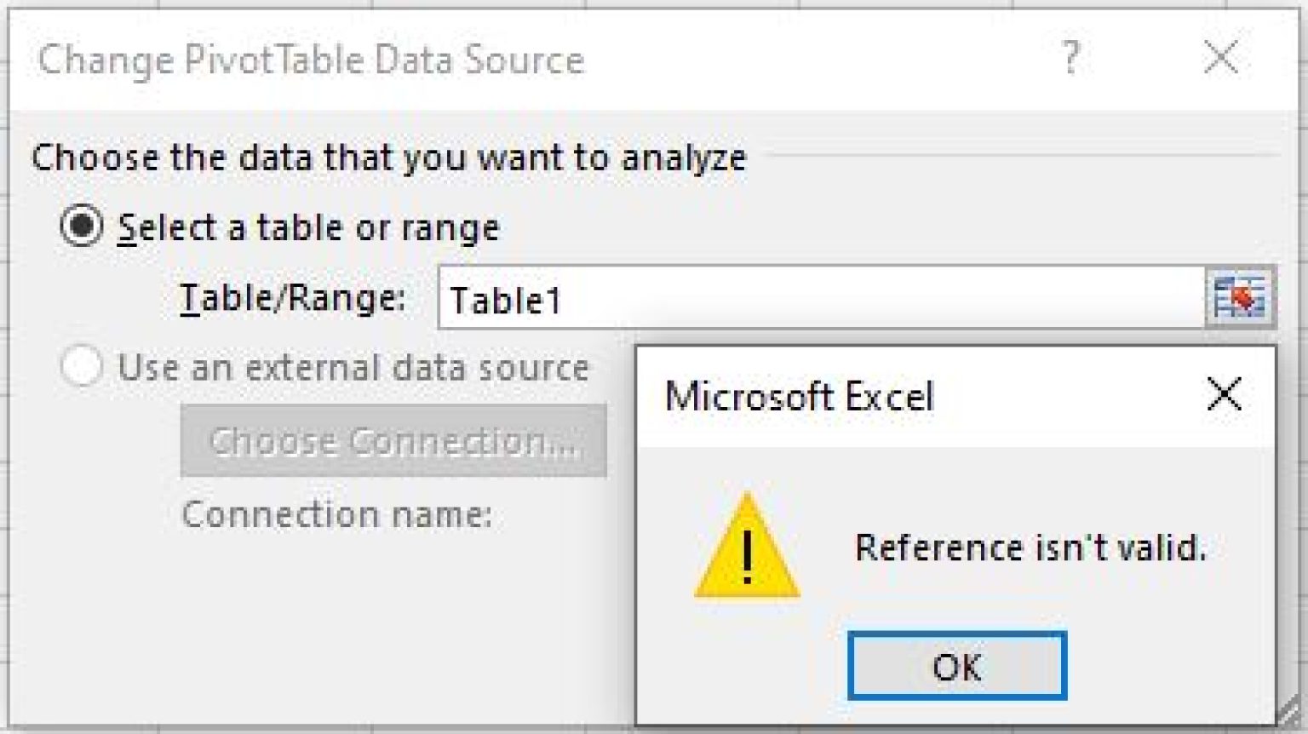1308x734 pixels.
Task: Click the Choose Connection button
Action: click(x=393, y=441)
